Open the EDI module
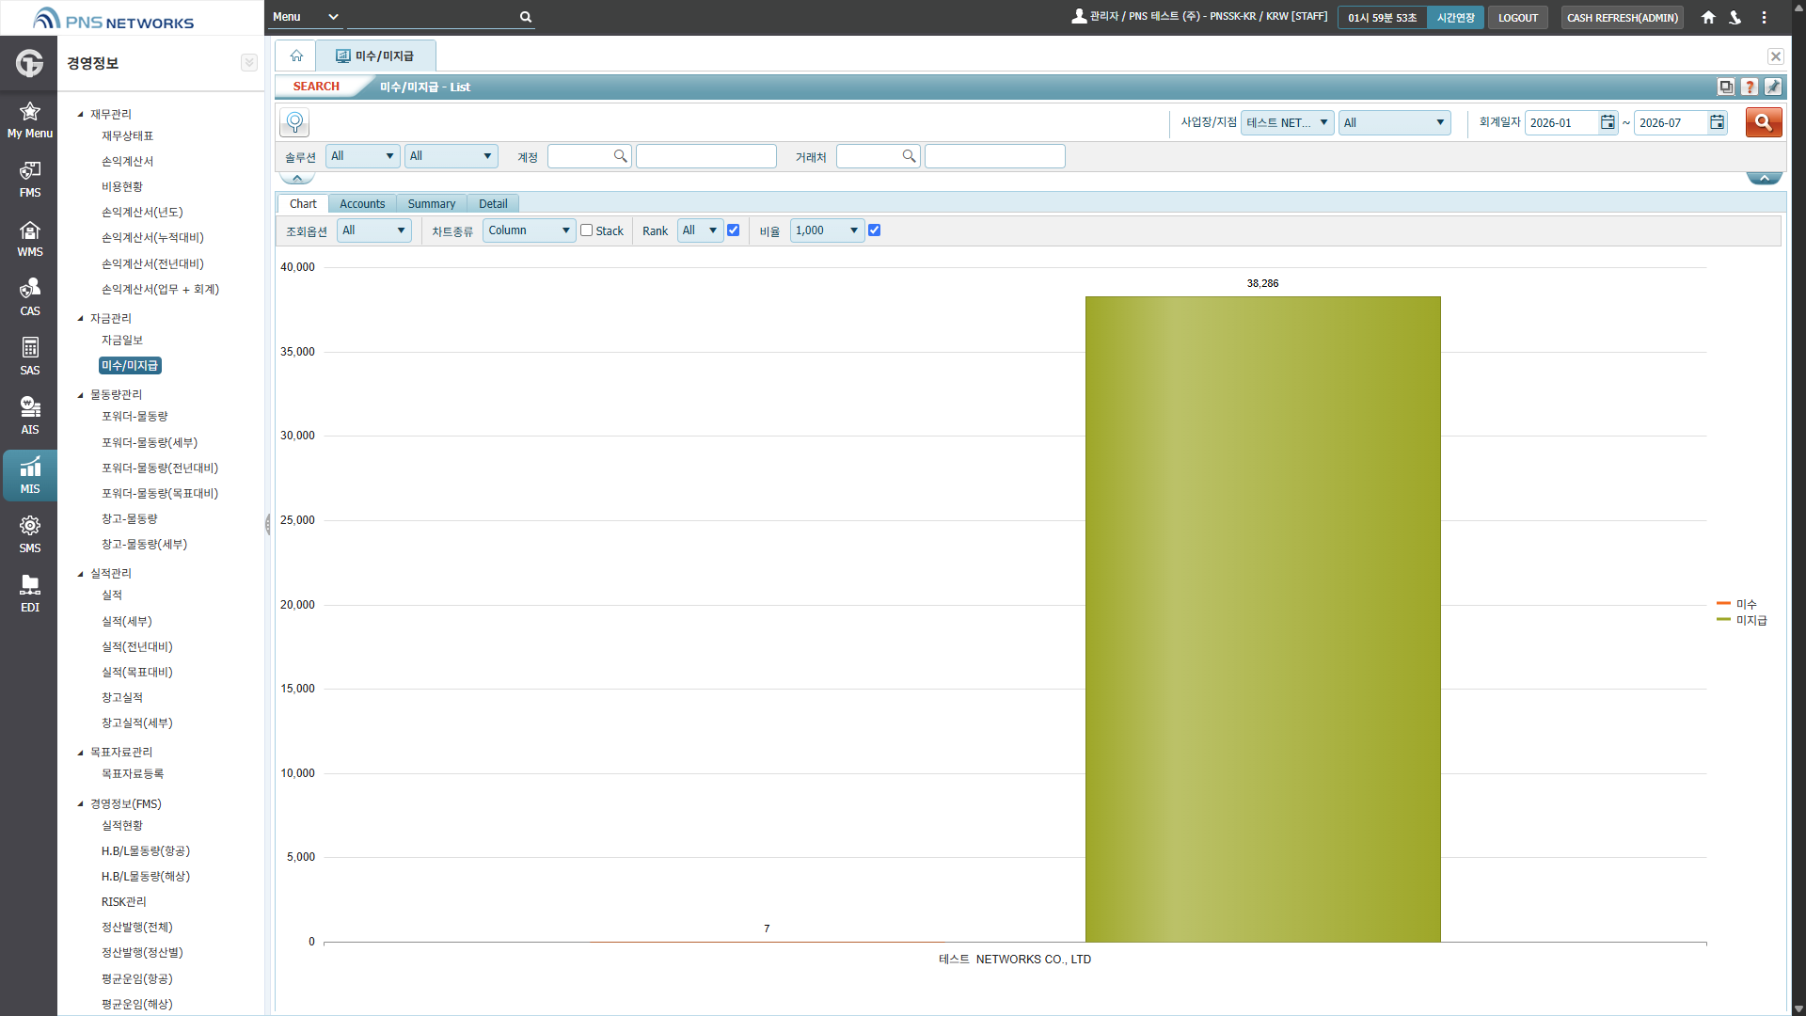This screenshot has width=1806, height=1016. (x=29, y=595)
